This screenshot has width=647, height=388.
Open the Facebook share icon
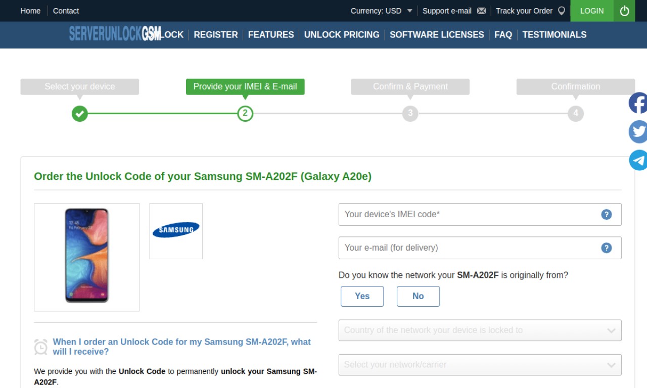click(x=638, y=103)
